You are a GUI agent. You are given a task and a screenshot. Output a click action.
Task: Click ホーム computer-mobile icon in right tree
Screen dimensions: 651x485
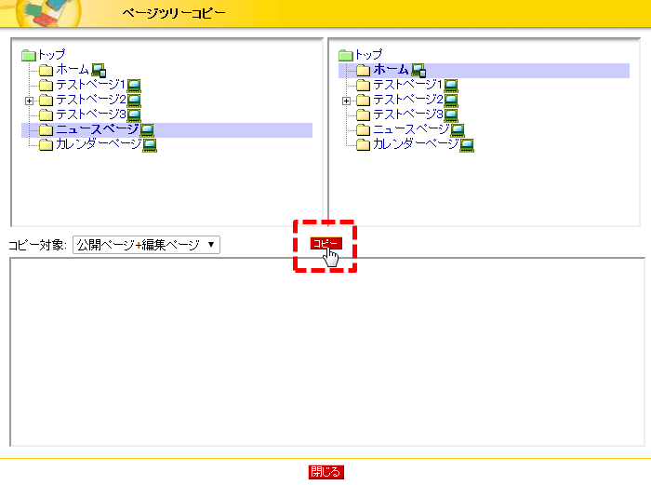point(418,70)
